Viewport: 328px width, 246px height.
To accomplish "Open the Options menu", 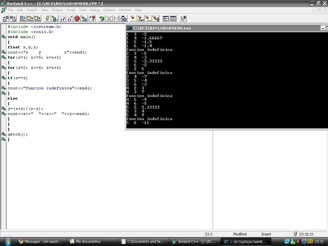I will click(109, 10).
